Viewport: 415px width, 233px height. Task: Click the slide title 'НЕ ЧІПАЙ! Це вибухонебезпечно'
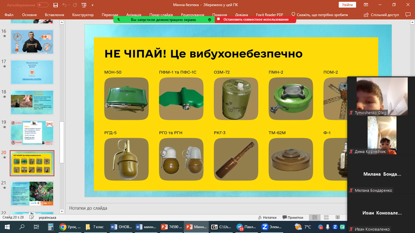click(x=203, y=54)
